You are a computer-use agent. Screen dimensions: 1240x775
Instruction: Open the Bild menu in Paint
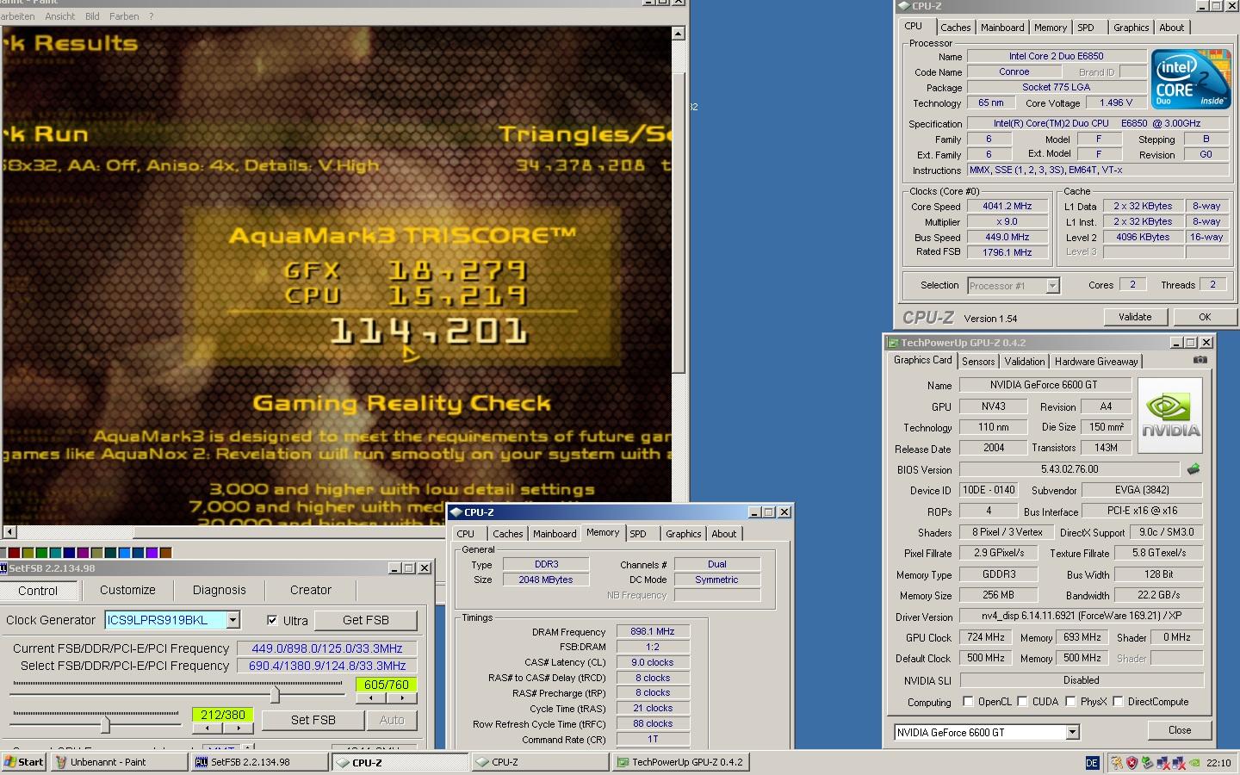[92, 16]
